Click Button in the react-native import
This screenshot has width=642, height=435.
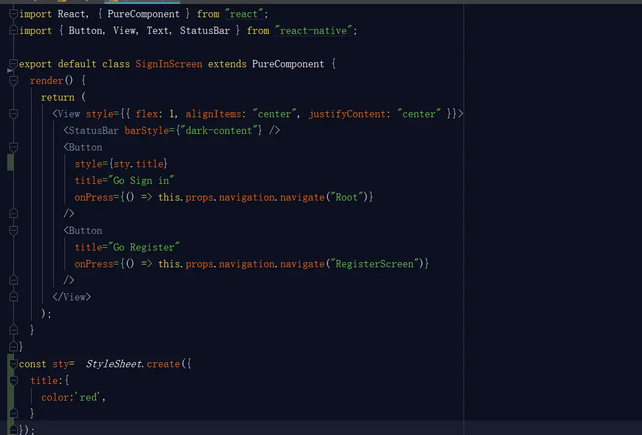[85, 31]
